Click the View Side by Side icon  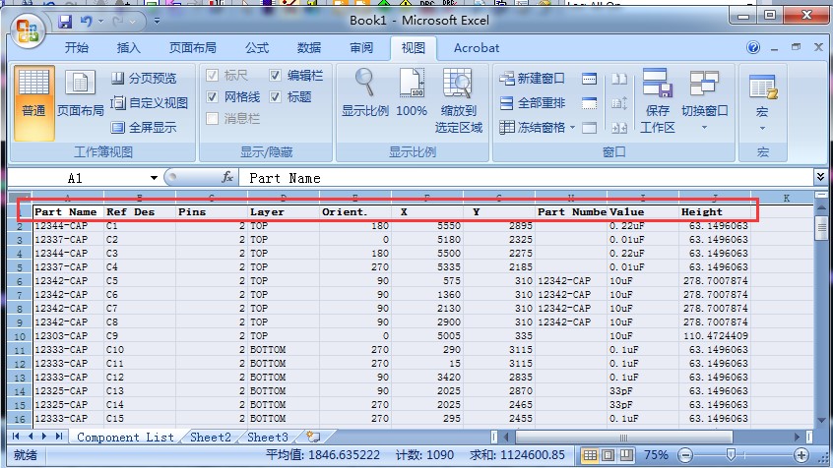619,79
